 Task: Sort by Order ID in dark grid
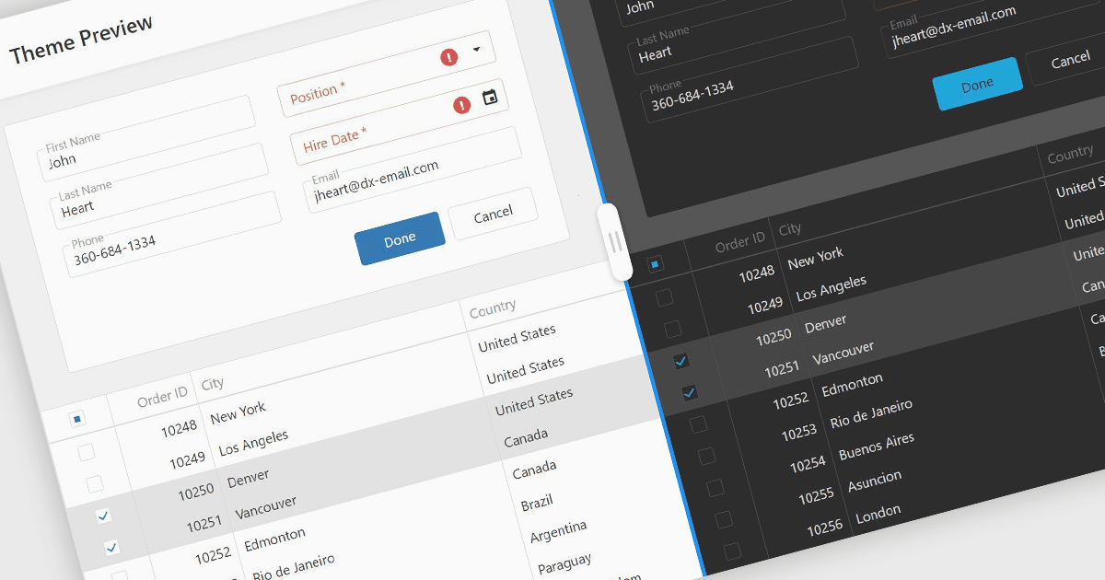tap(740, 243)
